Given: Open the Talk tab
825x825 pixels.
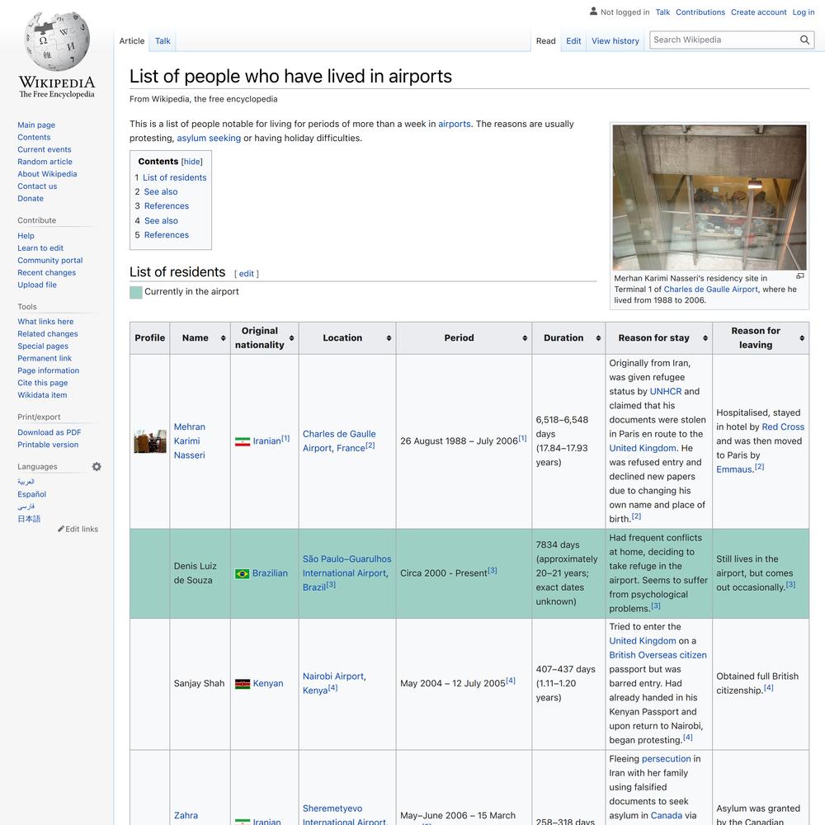Looking at the screenshot, I should coord(163,41).
